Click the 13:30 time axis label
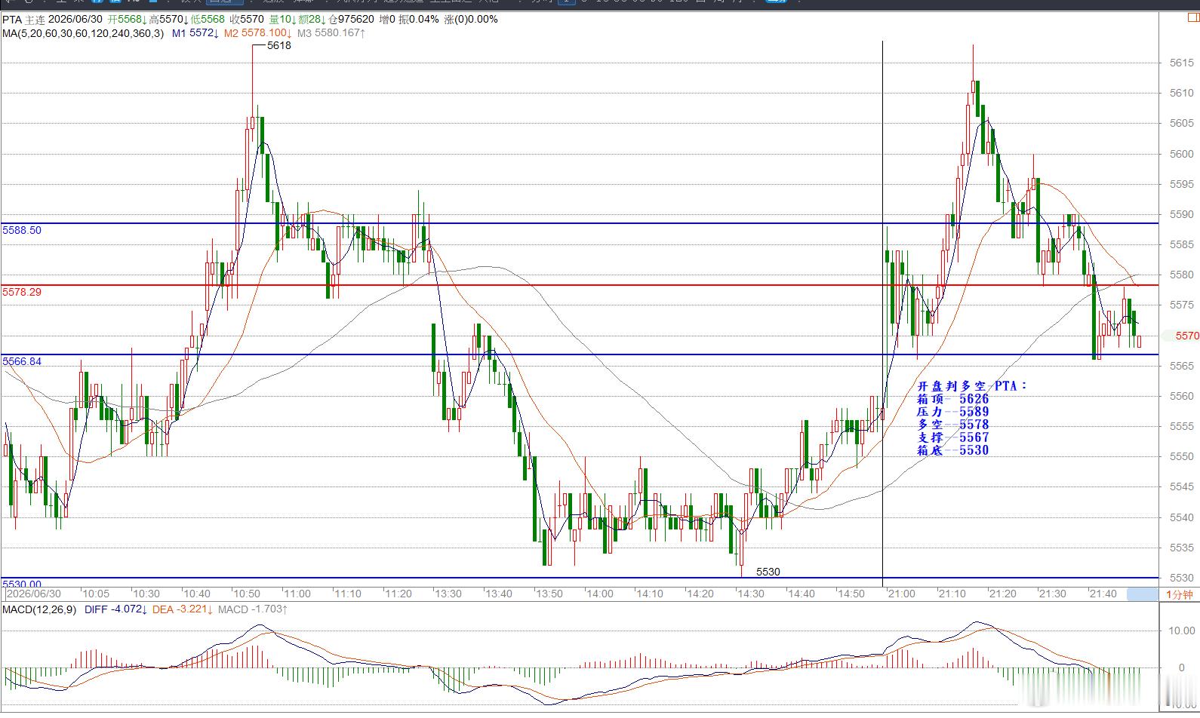This screenshot has width=1200, height=718. pyautogui.click(x=448, y=594)
